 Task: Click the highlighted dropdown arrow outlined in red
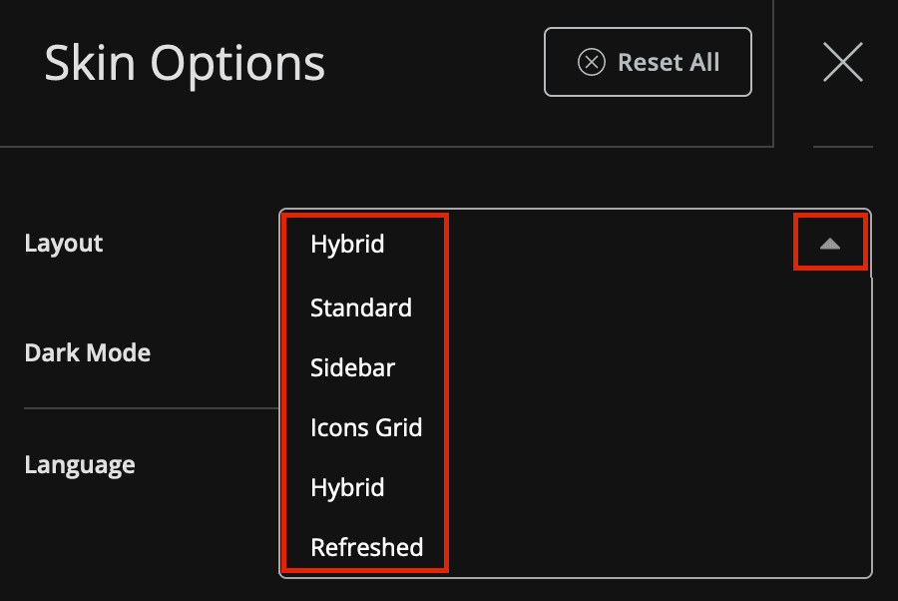click(x=830, y=241)
